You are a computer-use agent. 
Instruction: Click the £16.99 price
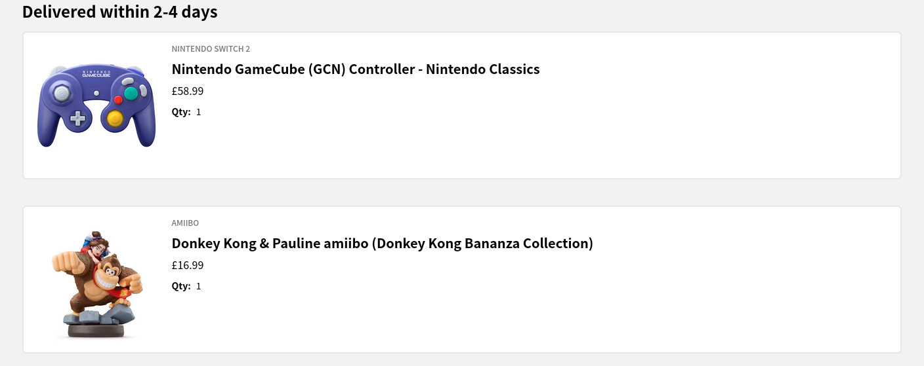click(x=188, y=265)
